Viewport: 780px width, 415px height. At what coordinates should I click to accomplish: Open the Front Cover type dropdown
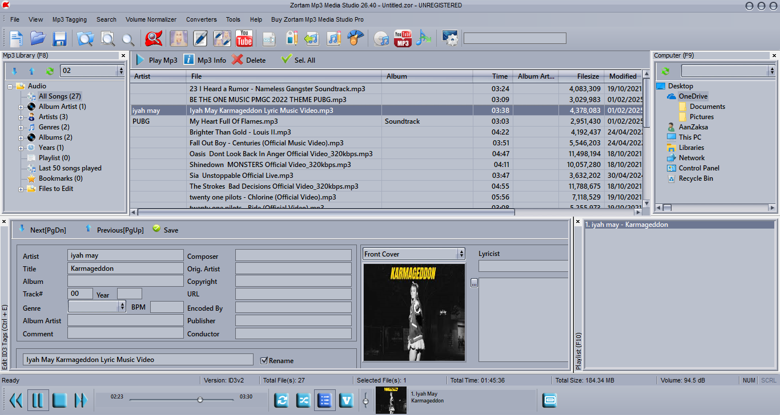[x=414, y=254]
